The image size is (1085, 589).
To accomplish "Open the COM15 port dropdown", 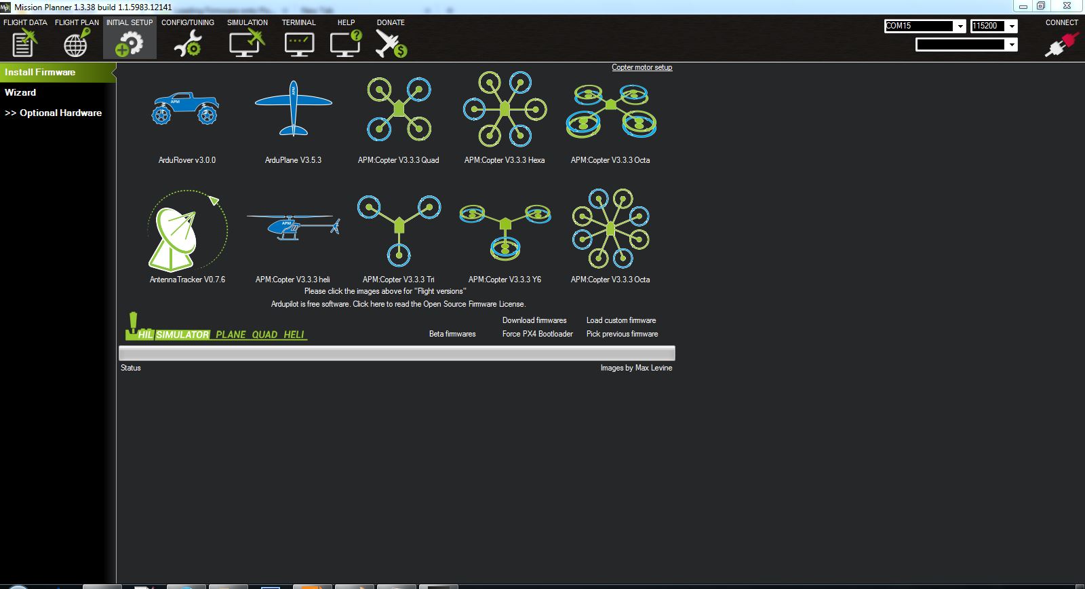I will pyautogui.click(x=925, y=26).
